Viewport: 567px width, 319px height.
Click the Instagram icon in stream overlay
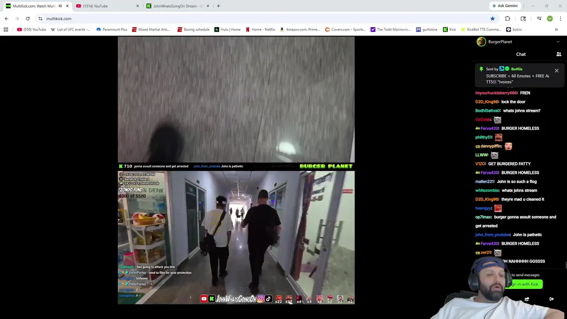[x=260, y=299]
